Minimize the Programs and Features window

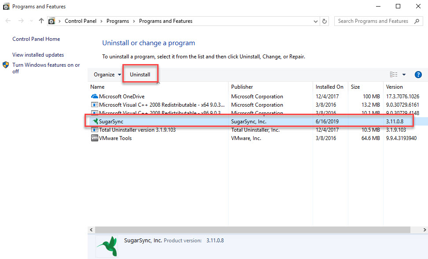(x=378, y=6)
